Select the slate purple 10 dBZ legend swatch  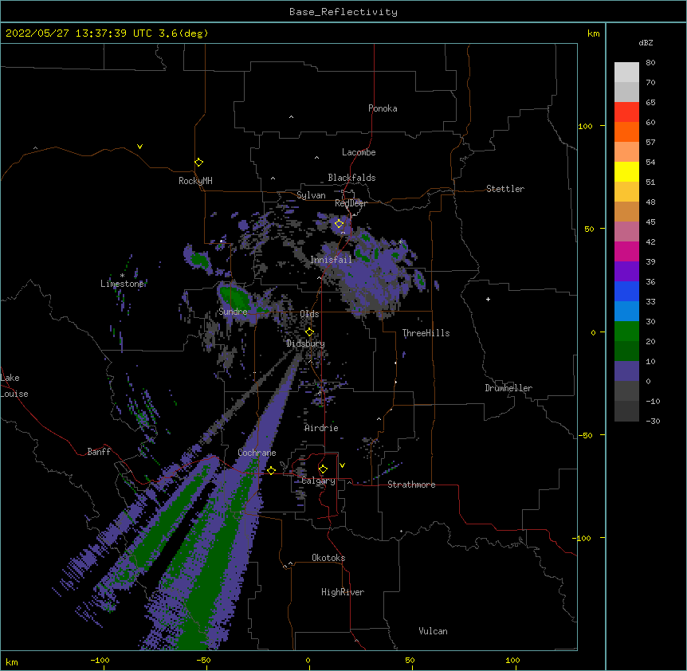(x=626, y=371)
